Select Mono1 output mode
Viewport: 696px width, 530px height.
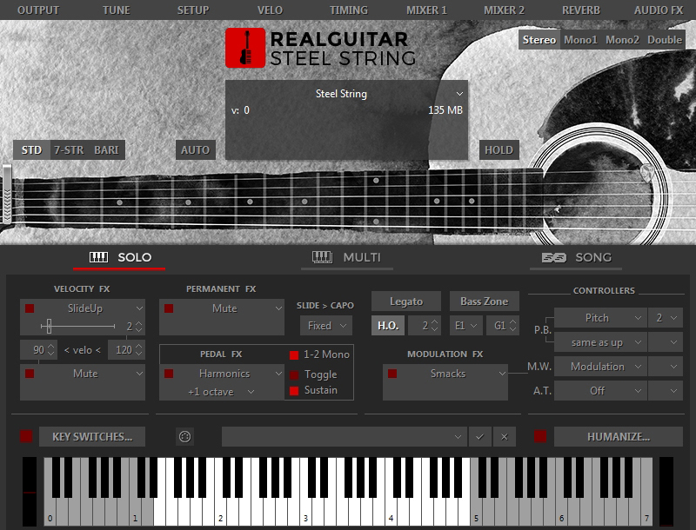click(580, 40)
